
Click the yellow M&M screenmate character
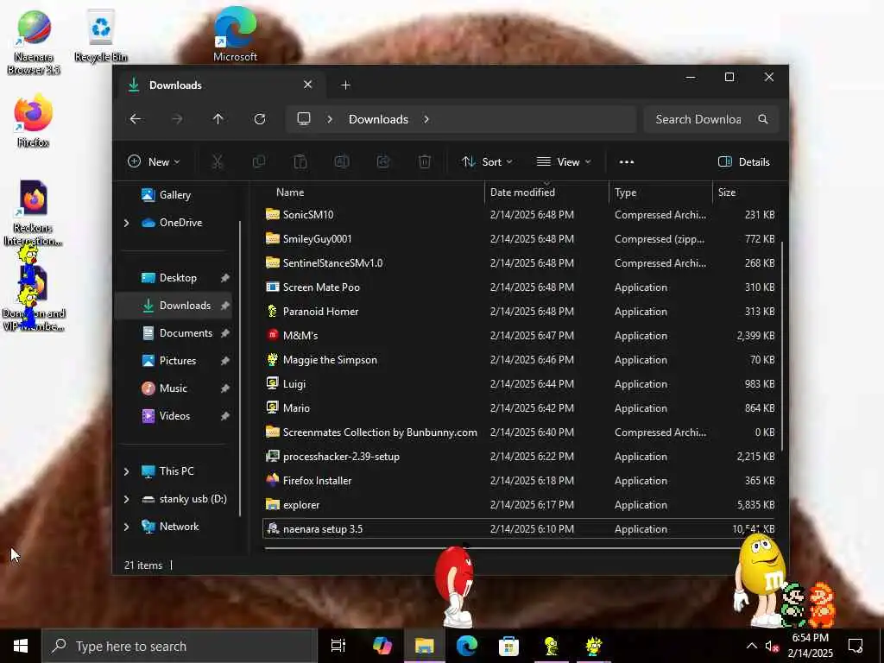pos(760,579)
